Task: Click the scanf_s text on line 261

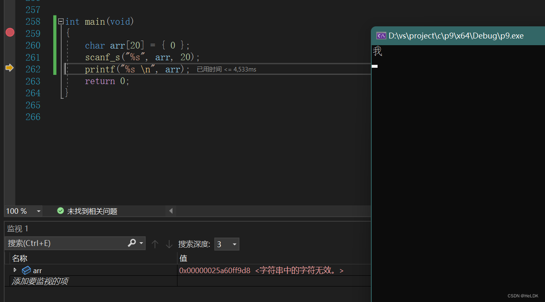Action: click(103, 57)
